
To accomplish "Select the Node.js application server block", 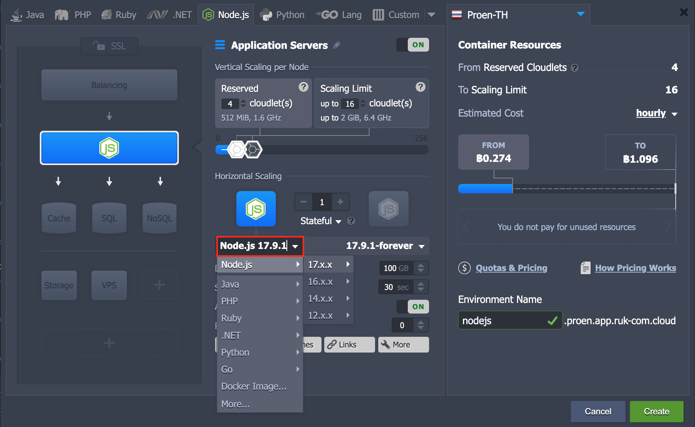I will [109, 148].
